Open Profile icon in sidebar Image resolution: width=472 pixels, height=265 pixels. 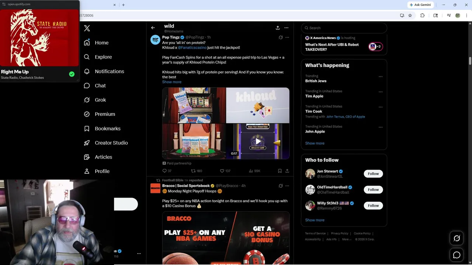87,171
